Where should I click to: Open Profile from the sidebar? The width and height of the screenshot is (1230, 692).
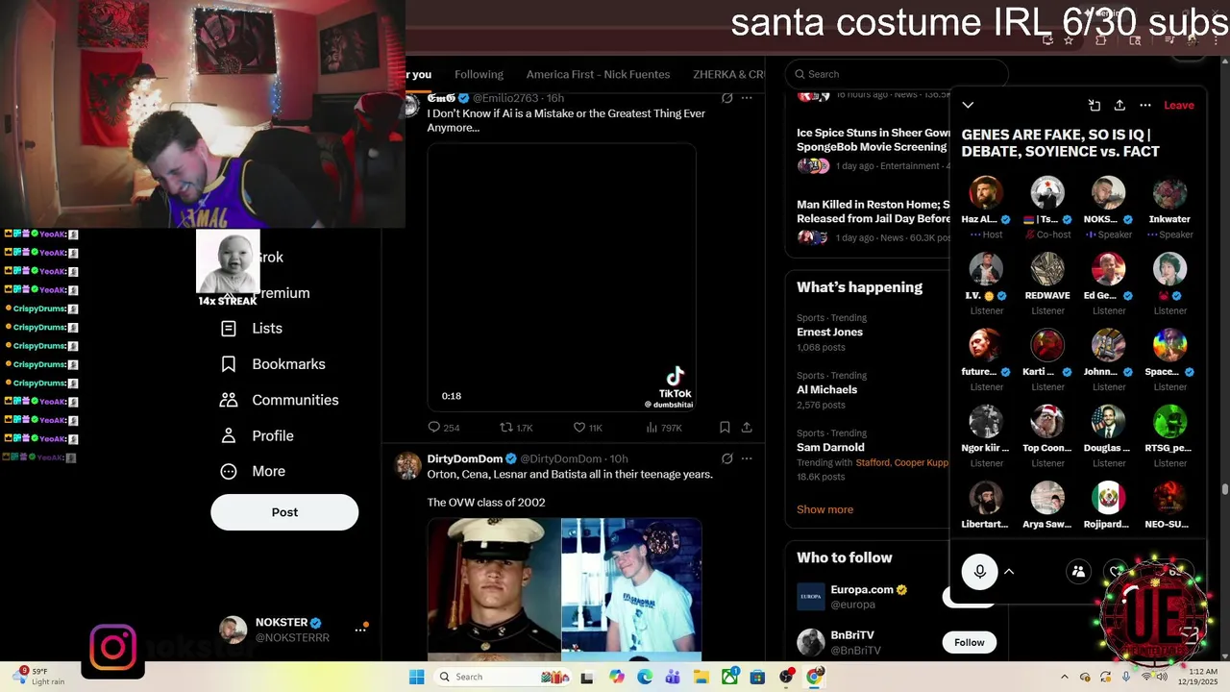click(x=257, y=435)
